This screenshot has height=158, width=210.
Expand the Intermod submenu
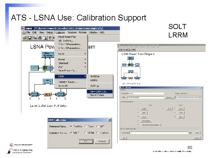click(71, 63)
